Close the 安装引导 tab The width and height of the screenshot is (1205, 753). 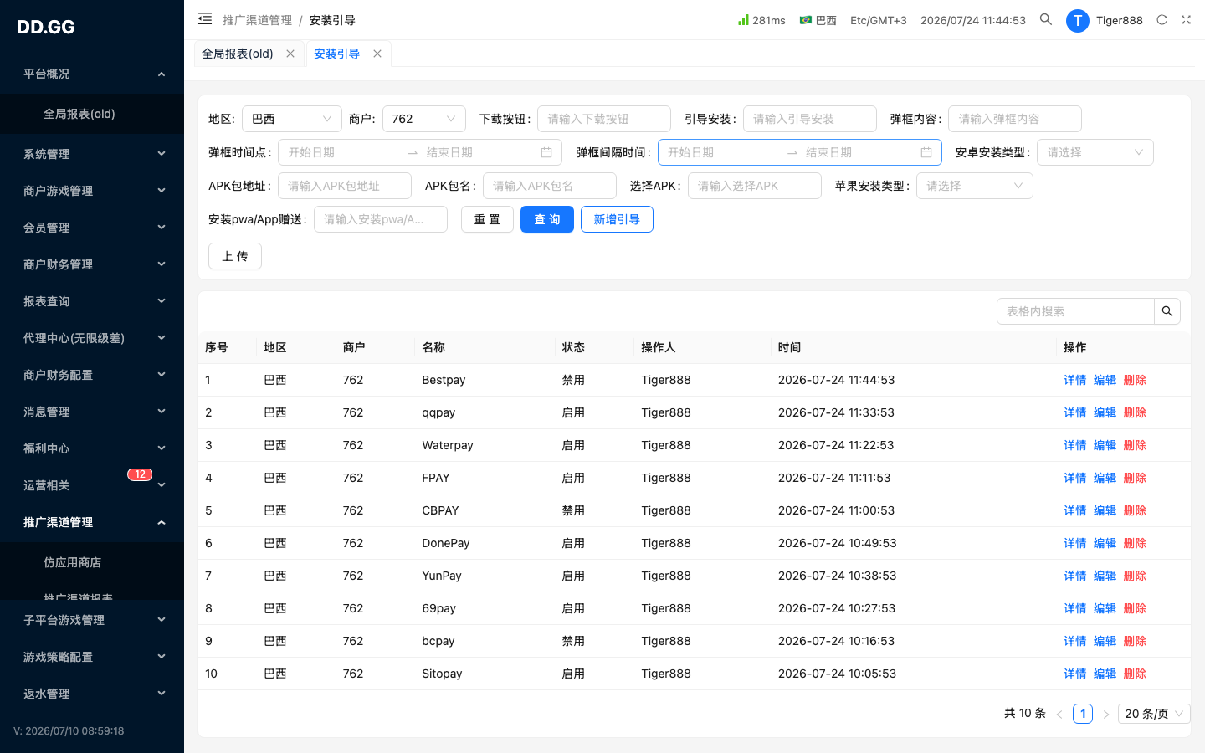377,54
